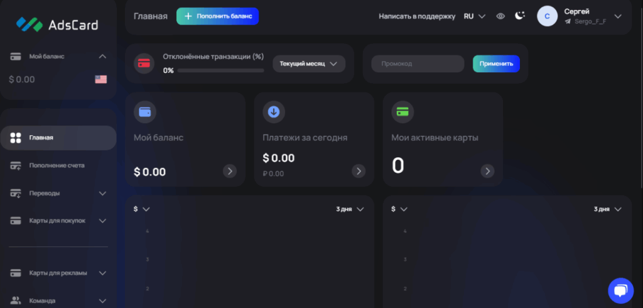Click the plus icon in Пополнить баланс button

tap(188, 16)
